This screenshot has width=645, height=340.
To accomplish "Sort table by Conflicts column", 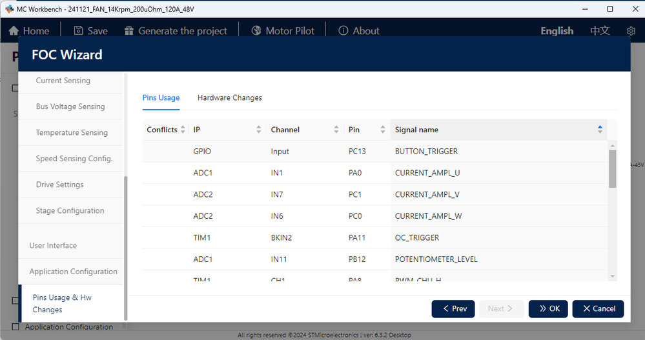I will (183, 130).
